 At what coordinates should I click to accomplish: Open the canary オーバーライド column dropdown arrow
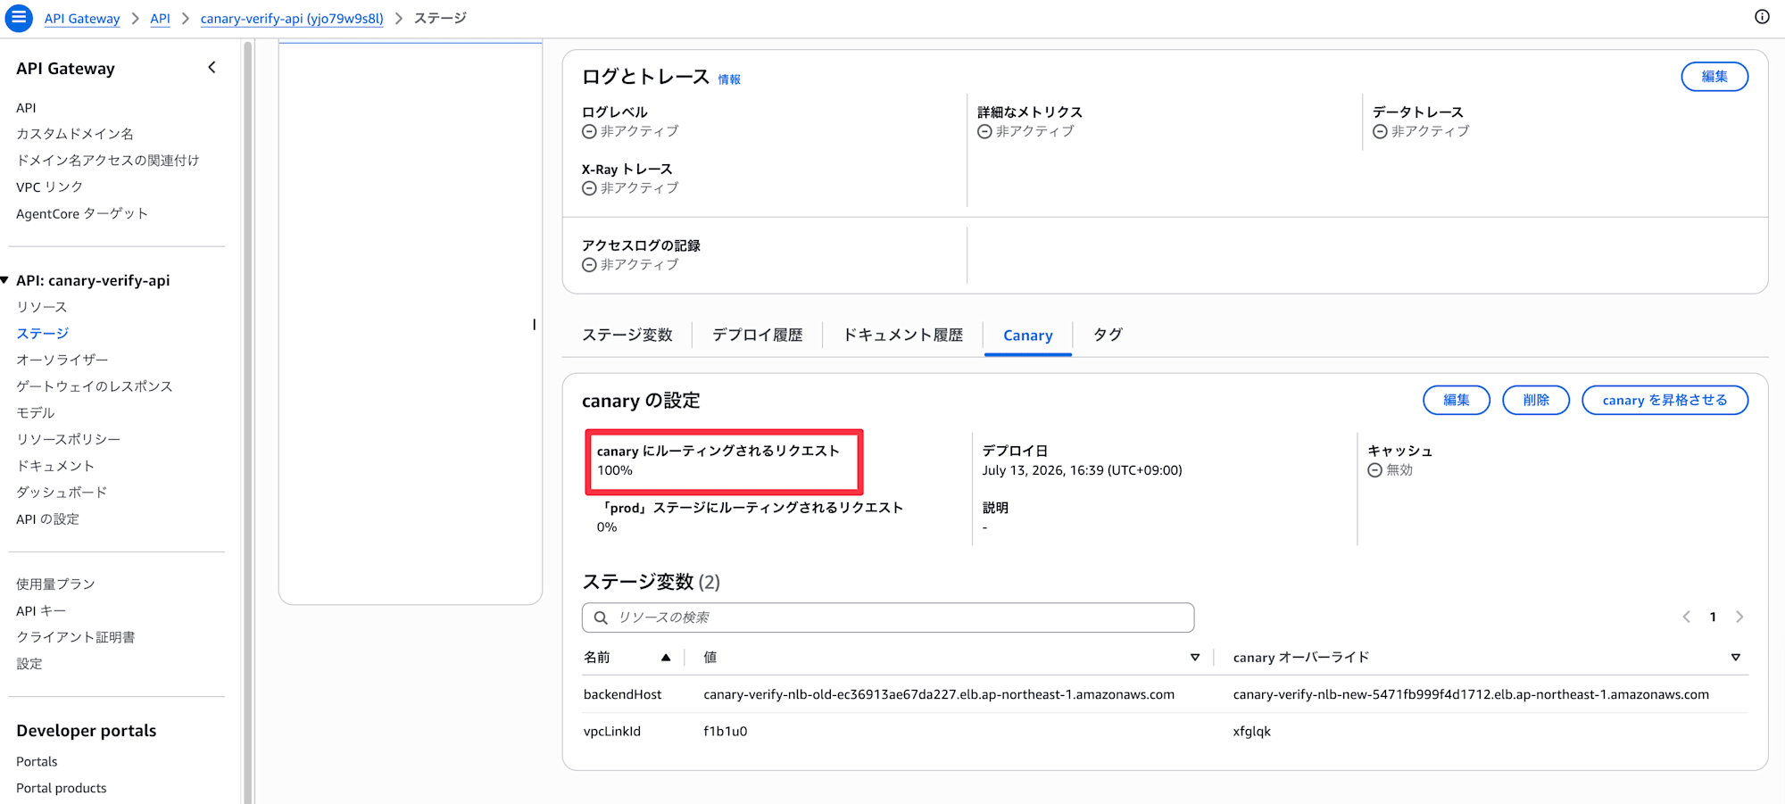pyautogui.click(x=1736, y=658)
